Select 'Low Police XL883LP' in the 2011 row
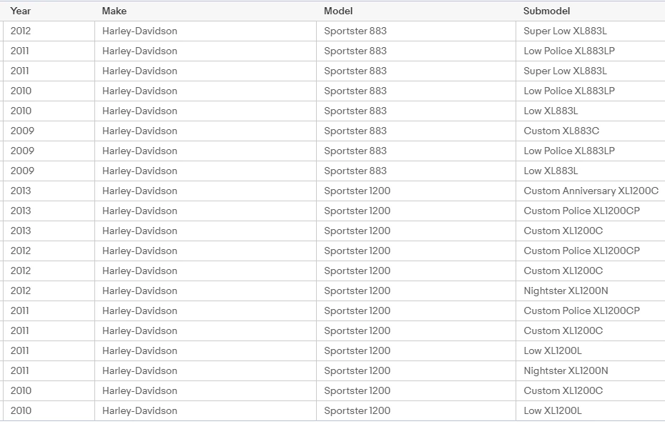The image size is (665, 424). coord(569,51)
